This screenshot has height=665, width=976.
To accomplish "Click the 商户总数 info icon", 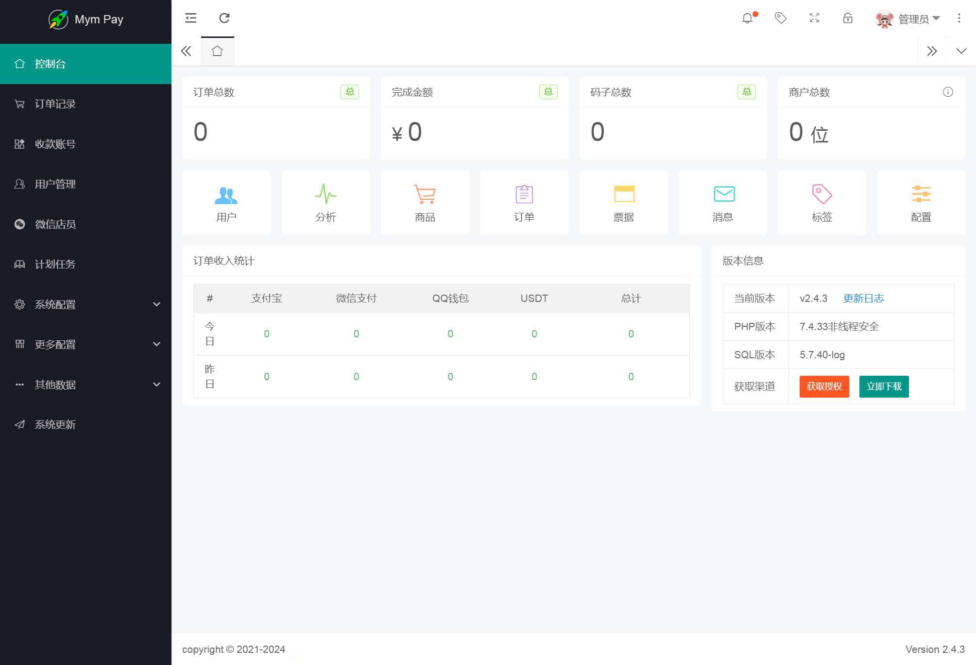I will 947,92.
